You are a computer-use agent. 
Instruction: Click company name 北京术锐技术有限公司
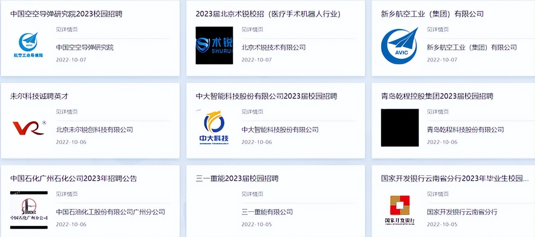[x=273, y=48]
